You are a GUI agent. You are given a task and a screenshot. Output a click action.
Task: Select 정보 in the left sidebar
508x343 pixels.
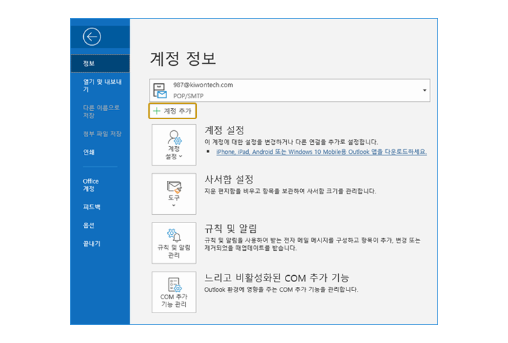coord(89,64)
